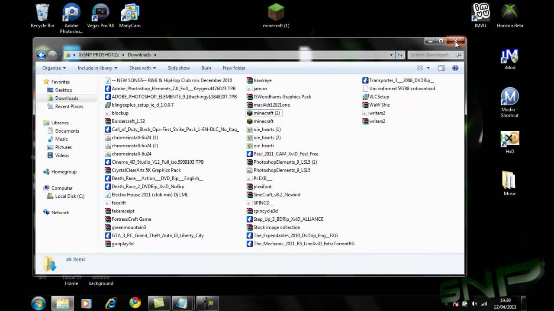Viewport: 554px width, 311px height.
Task: Click the Explorer back arrow button
Action: (42, 54)
